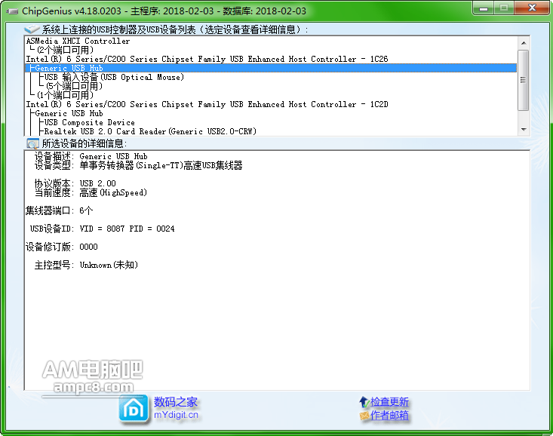553x436 pixels.
Task: Select the Intel USB Enhanced Host Controller 1C2D
Action: point(207,104)
